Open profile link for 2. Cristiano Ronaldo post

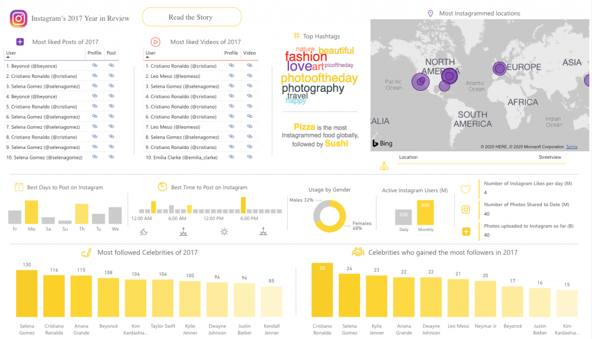(95, 76)
